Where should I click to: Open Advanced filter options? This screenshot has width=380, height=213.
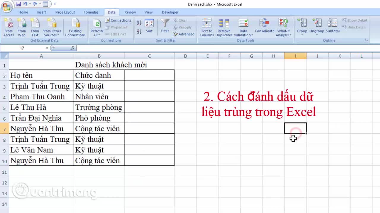click(x=184, y=34)
